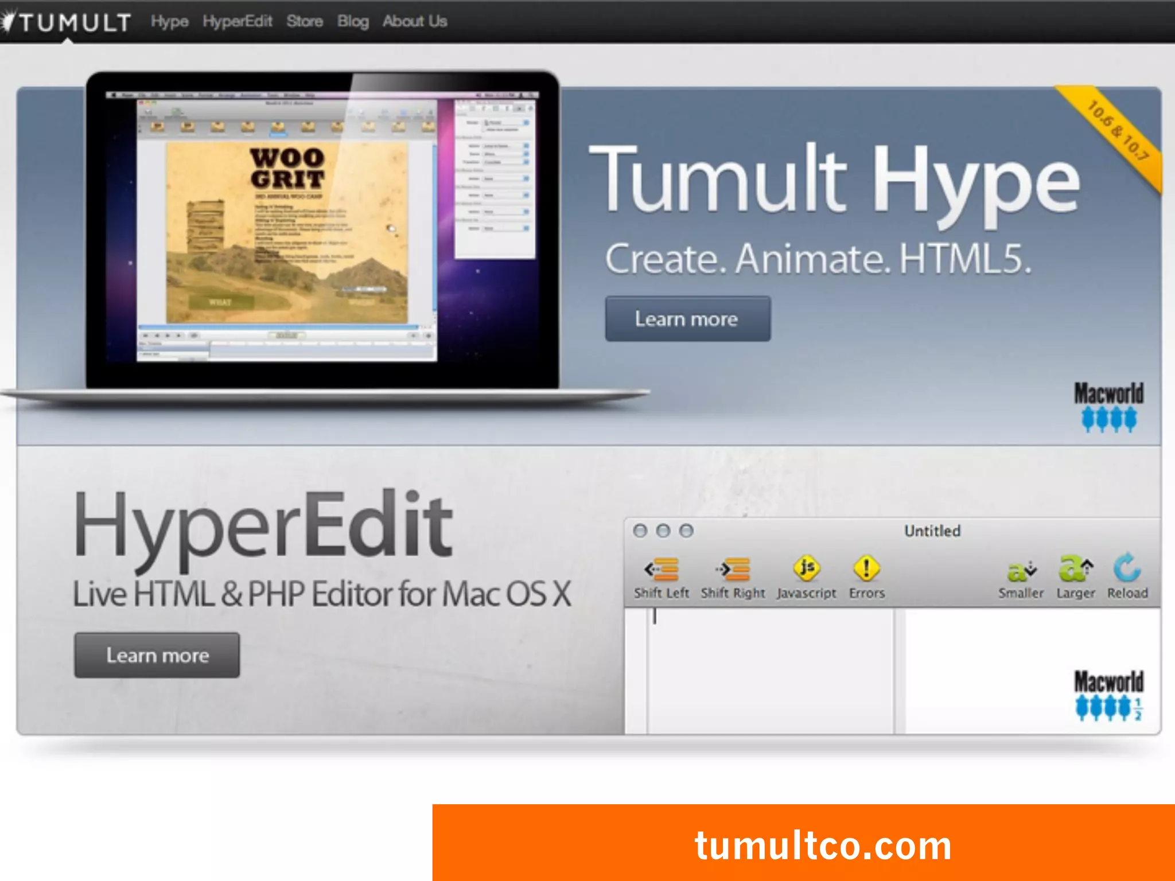Screen dimensions: 1175x881
Task: Click the first window control of Untitled window
Action: [x=640, y=531]
